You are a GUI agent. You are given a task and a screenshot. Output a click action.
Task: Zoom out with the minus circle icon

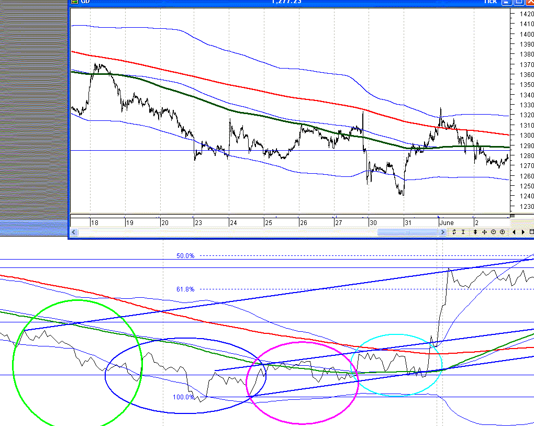tap(494, 232)
